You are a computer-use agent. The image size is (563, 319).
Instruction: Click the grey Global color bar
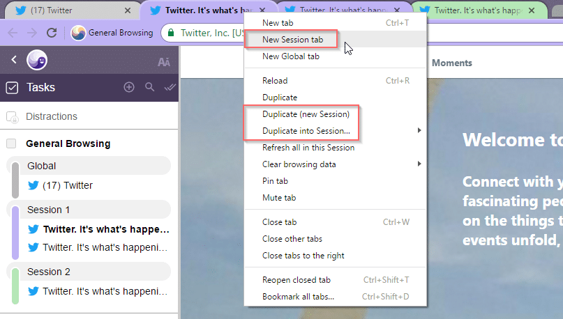click(x=15, y=180)
